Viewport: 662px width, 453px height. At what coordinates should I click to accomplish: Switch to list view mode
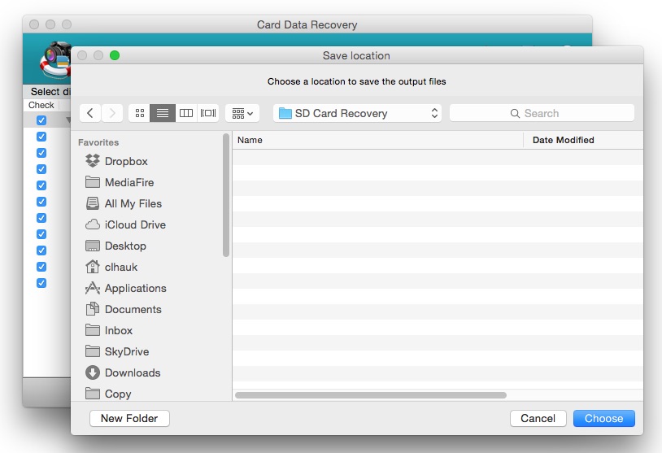tap(163, 113)
